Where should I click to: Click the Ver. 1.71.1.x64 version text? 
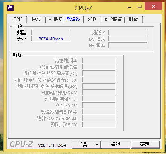point(52,145)
